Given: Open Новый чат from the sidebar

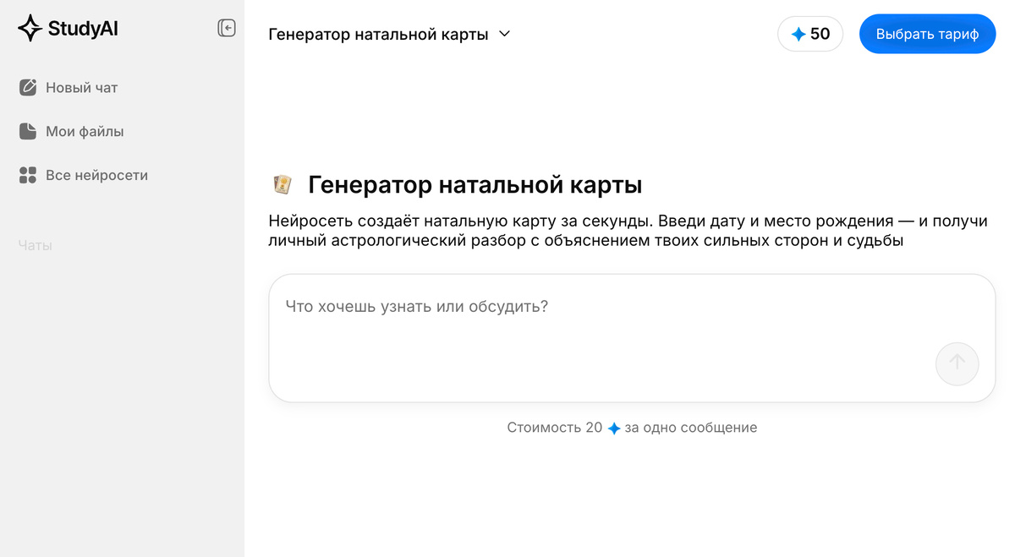Looking at the screenshot, I should pyautogui.click(x=82, y=87).
